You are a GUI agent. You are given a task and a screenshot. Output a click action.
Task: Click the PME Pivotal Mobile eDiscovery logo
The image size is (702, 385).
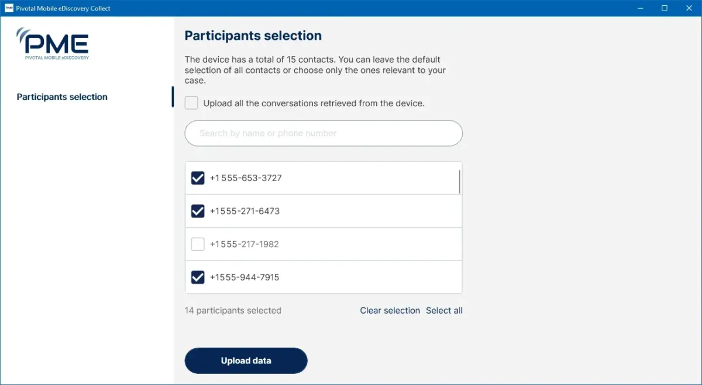pyautogui.click(x=53, y=44)
